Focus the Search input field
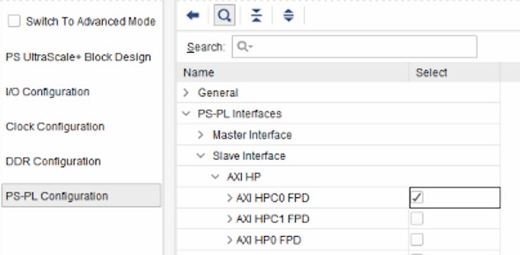Image resolution: width=520 pixels, height=255 pixels. click(354, 47)
